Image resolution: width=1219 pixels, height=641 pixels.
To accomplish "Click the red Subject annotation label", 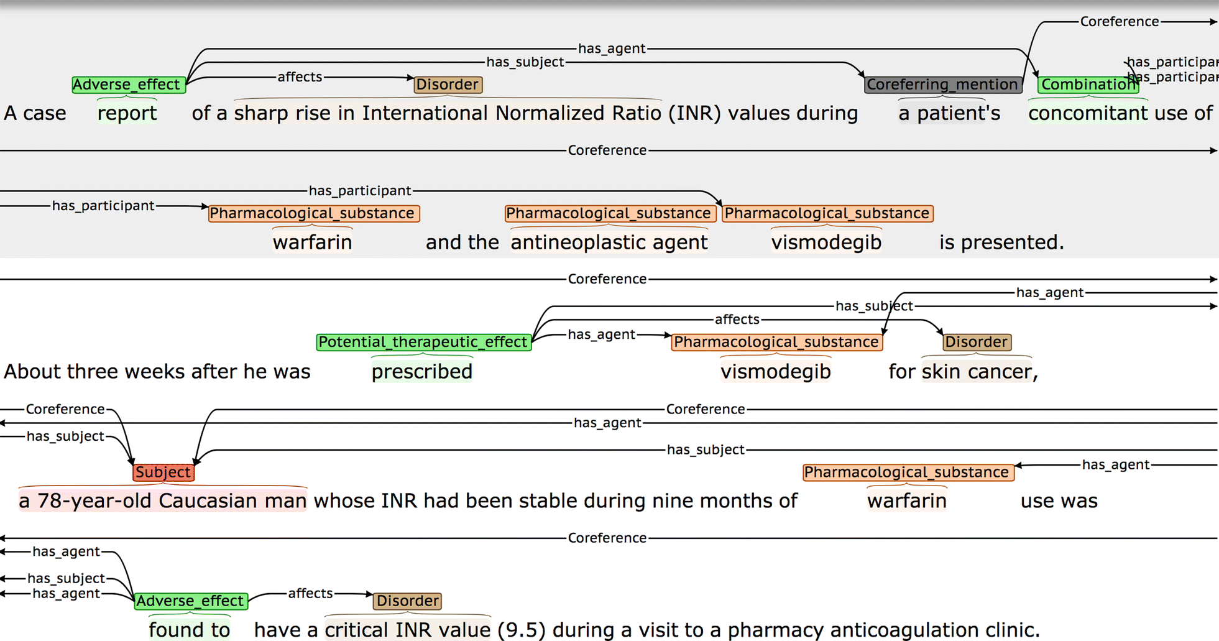I will 163,472.
